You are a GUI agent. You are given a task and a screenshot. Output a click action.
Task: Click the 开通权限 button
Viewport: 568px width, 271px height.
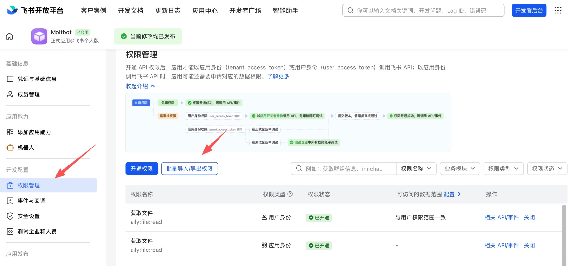(x=142, y=169)
